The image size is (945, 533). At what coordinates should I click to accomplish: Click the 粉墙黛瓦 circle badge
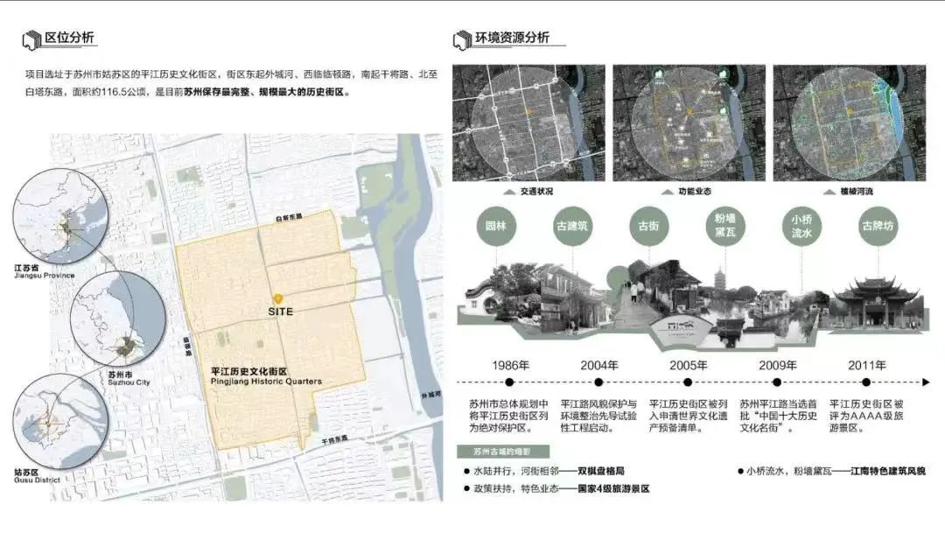tap(724, 226)
